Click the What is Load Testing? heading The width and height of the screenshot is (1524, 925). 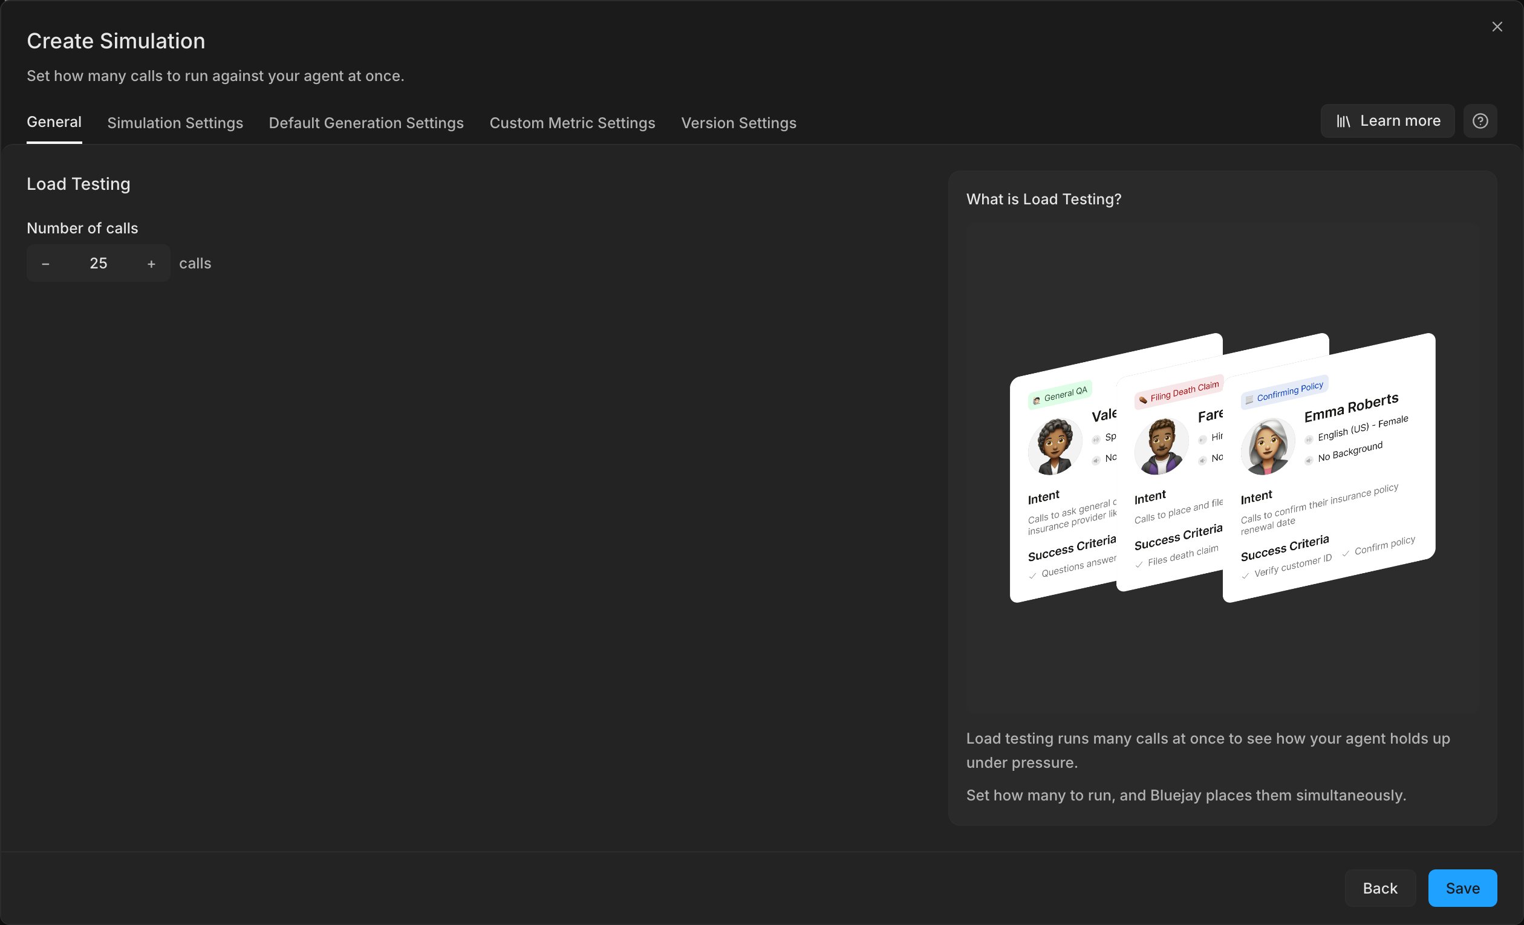coord(1043,199)
